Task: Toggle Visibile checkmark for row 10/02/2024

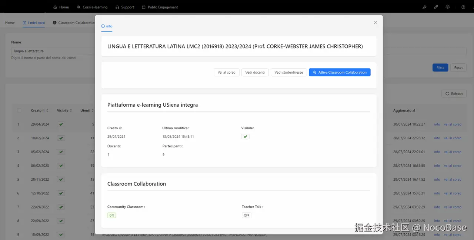Action: (61, 138)
